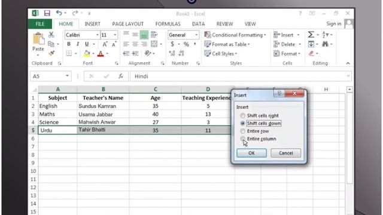
Task: Click Middle Align icon highlighted green
Action: [x=144, y=35]
